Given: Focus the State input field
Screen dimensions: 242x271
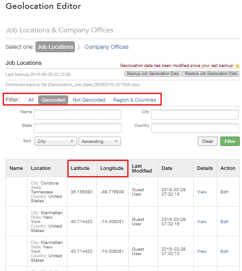Looking at the screenshot, I should click(78, 128).
